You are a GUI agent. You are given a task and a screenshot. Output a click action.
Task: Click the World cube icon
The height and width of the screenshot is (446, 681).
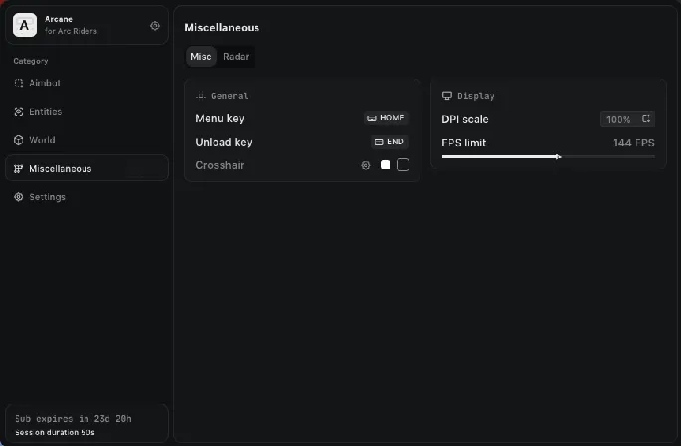19,140
